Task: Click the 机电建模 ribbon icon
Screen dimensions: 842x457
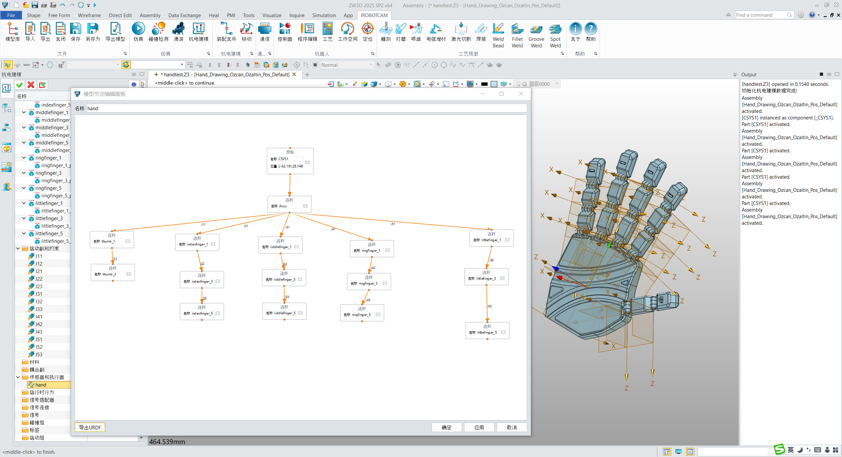Action: pyautogui.click(x=198, y=29)
